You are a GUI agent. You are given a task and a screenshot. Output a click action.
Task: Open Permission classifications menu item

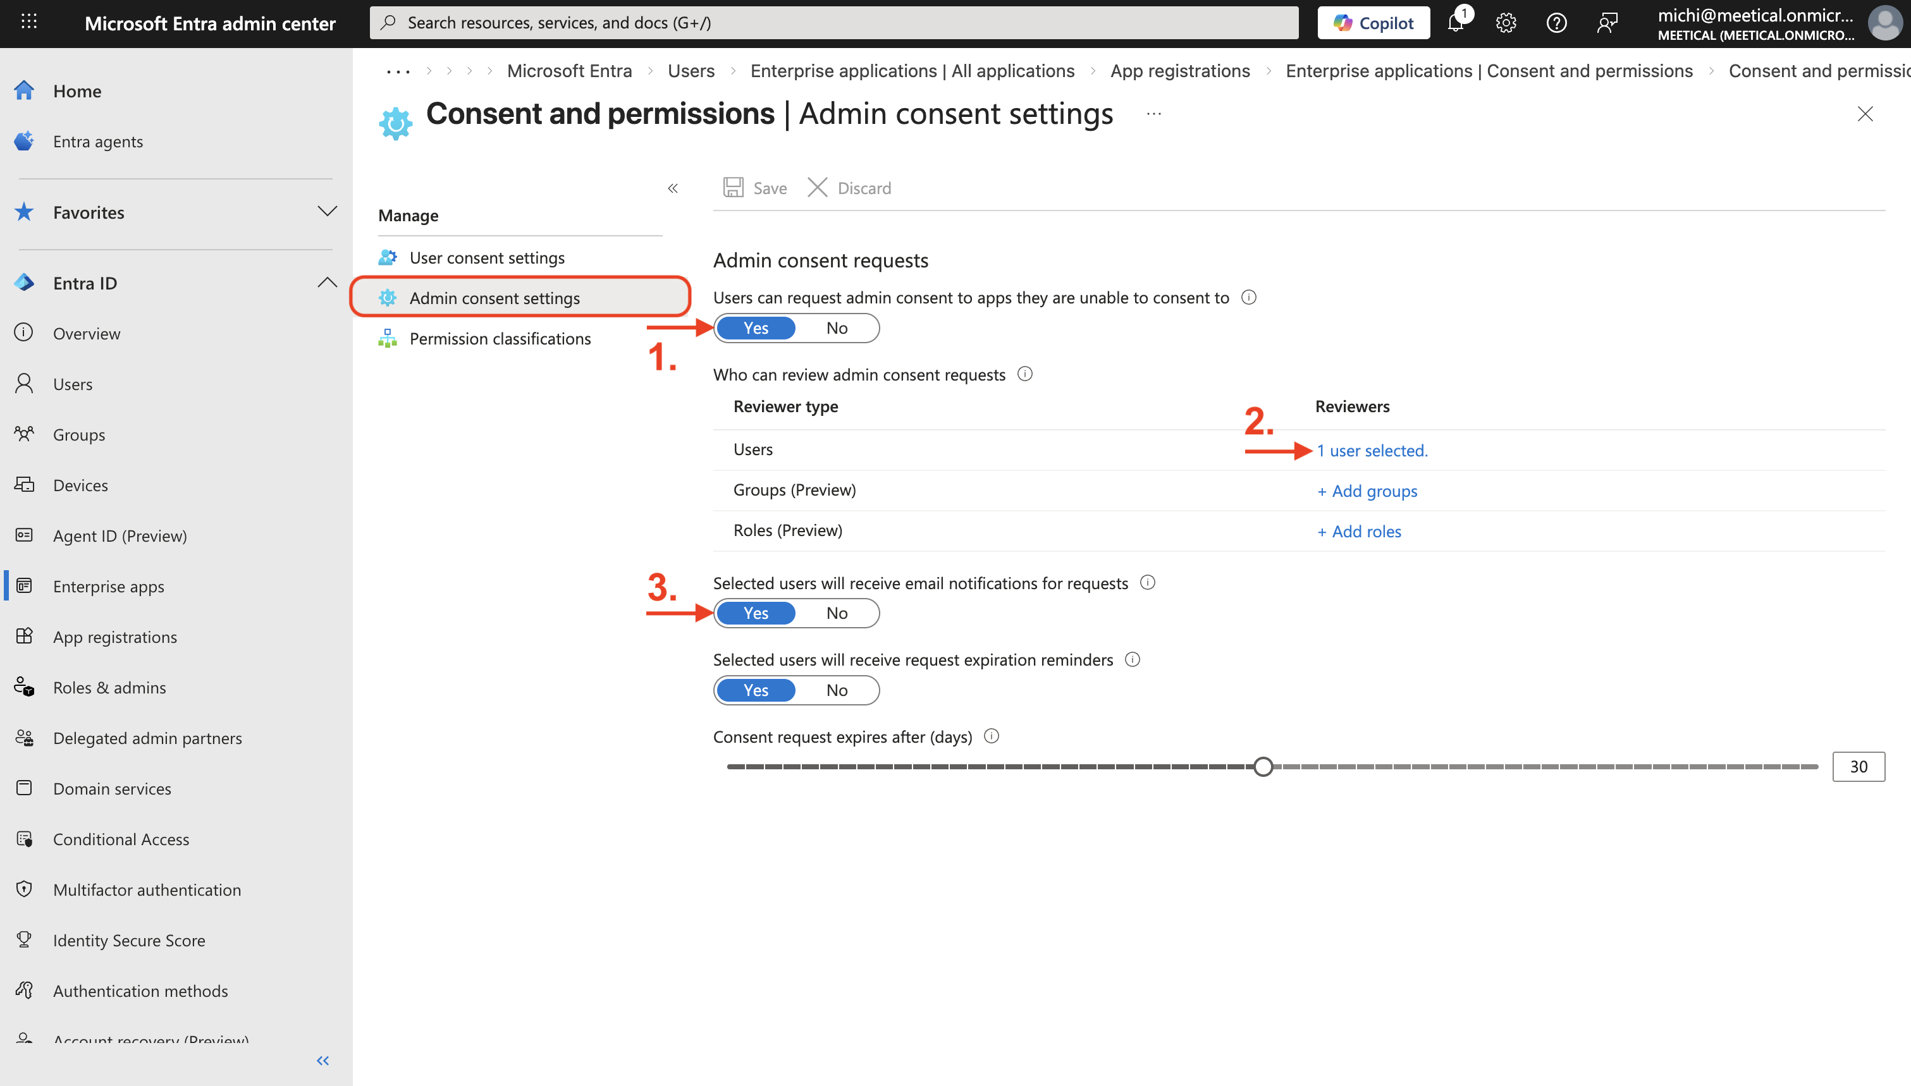pyautogui.click(x=500, y=339)
